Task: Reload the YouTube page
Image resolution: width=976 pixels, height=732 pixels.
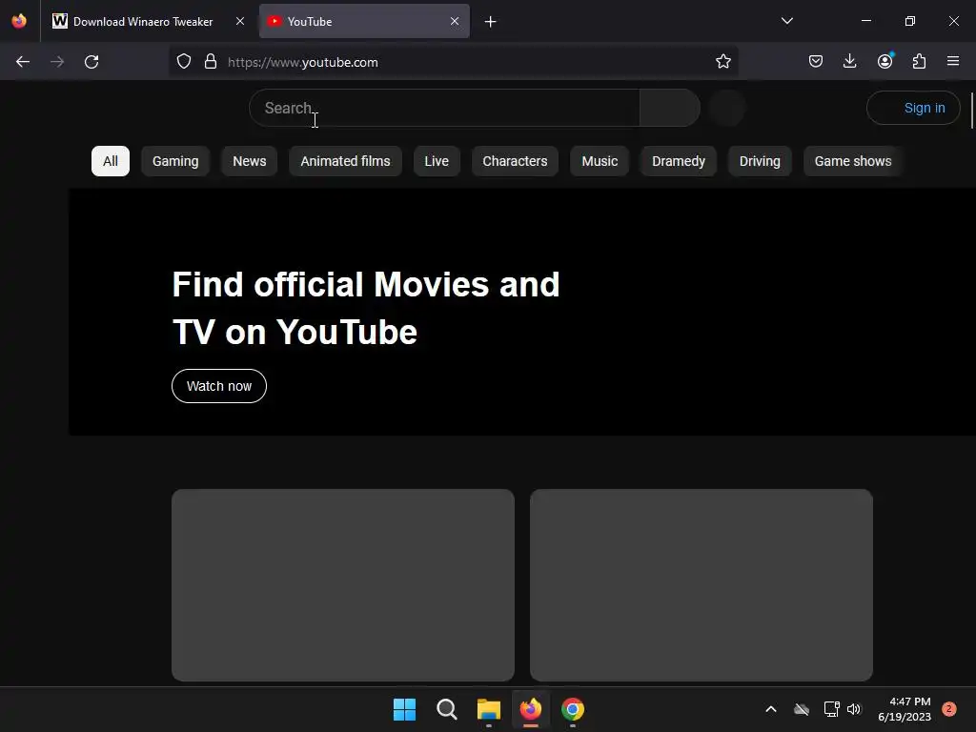Action: (x=91, y=62)
